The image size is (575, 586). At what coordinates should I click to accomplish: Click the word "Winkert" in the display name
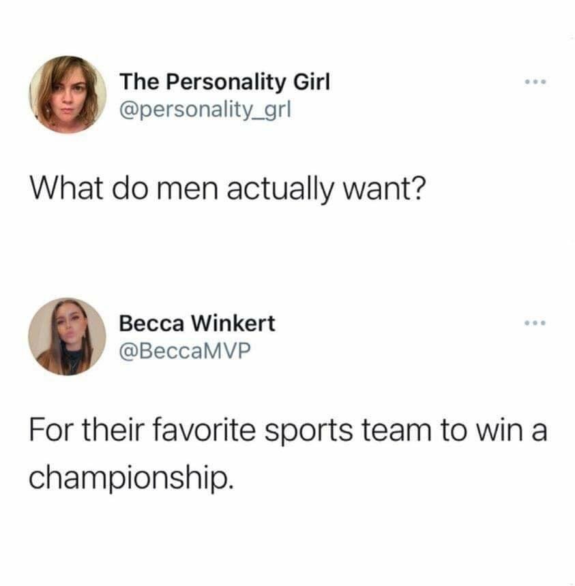[x=233, y=323]
